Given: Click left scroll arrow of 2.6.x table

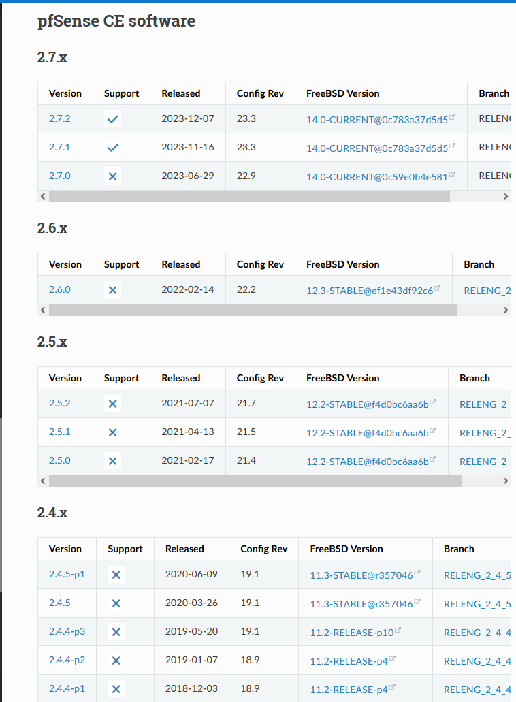Looking at the screenshot, I should [x=43, y=310].
